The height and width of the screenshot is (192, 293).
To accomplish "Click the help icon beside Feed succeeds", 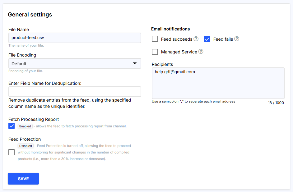I will (x=196, y=39).
